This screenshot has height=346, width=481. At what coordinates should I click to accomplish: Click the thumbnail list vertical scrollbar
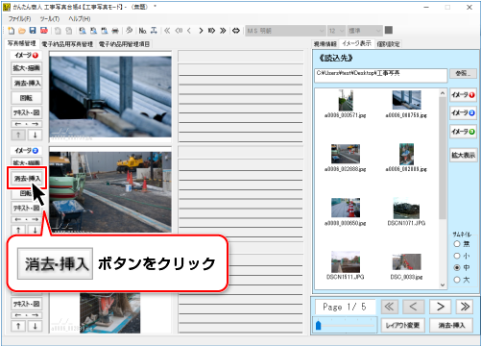point(443,189)
